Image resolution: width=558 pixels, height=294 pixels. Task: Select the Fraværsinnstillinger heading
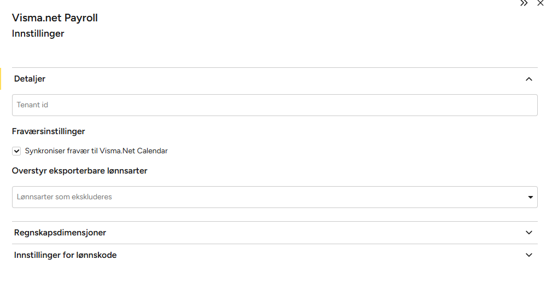pyautogui.click(x=48, y=131)
